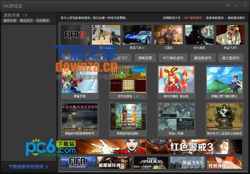Choose the 中文单机游戏 category button
Viewport: 250px width, 174px height.
pos(173,58)
